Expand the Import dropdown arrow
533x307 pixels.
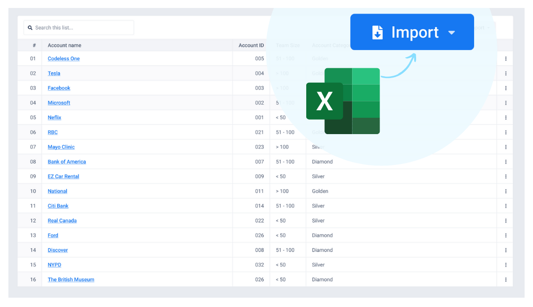(452, 33)
